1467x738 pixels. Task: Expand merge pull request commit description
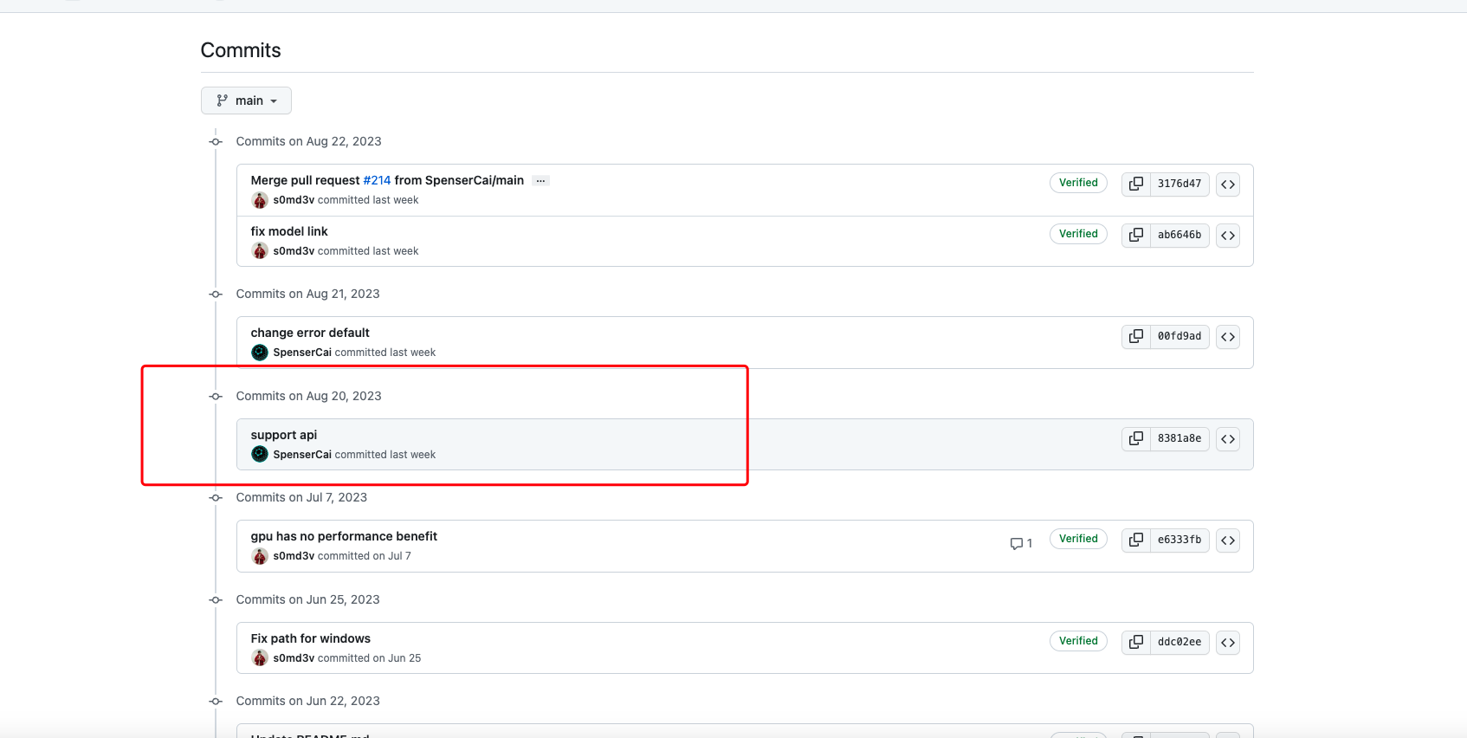pyautogui.click(x=540, y=180)
